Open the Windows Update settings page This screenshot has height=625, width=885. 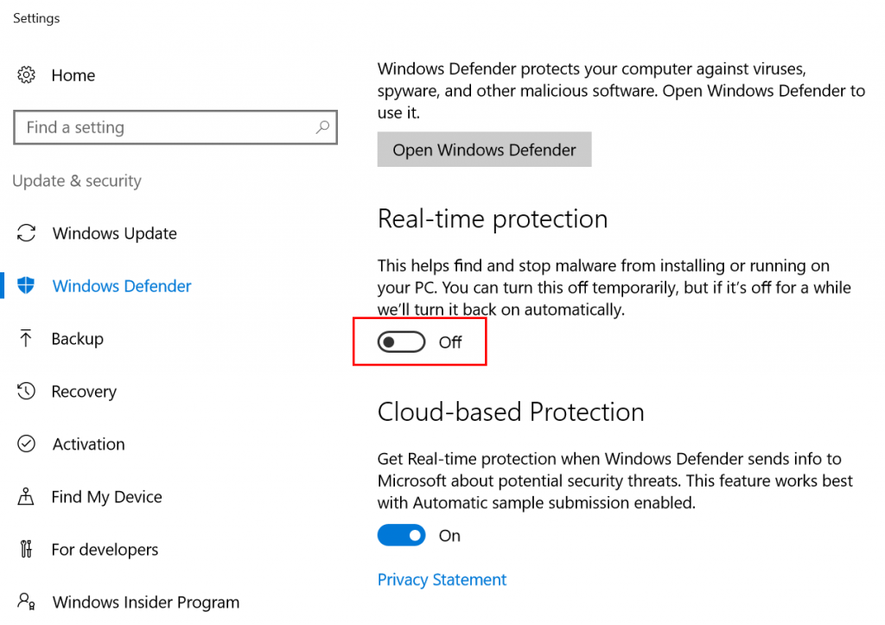[114, 233]
